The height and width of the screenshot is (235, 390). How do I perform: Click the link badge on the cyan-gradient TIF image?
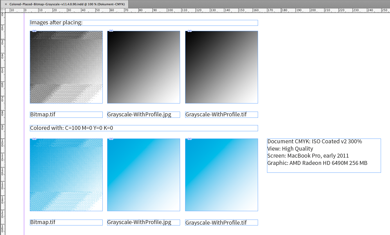click(189, 139)
